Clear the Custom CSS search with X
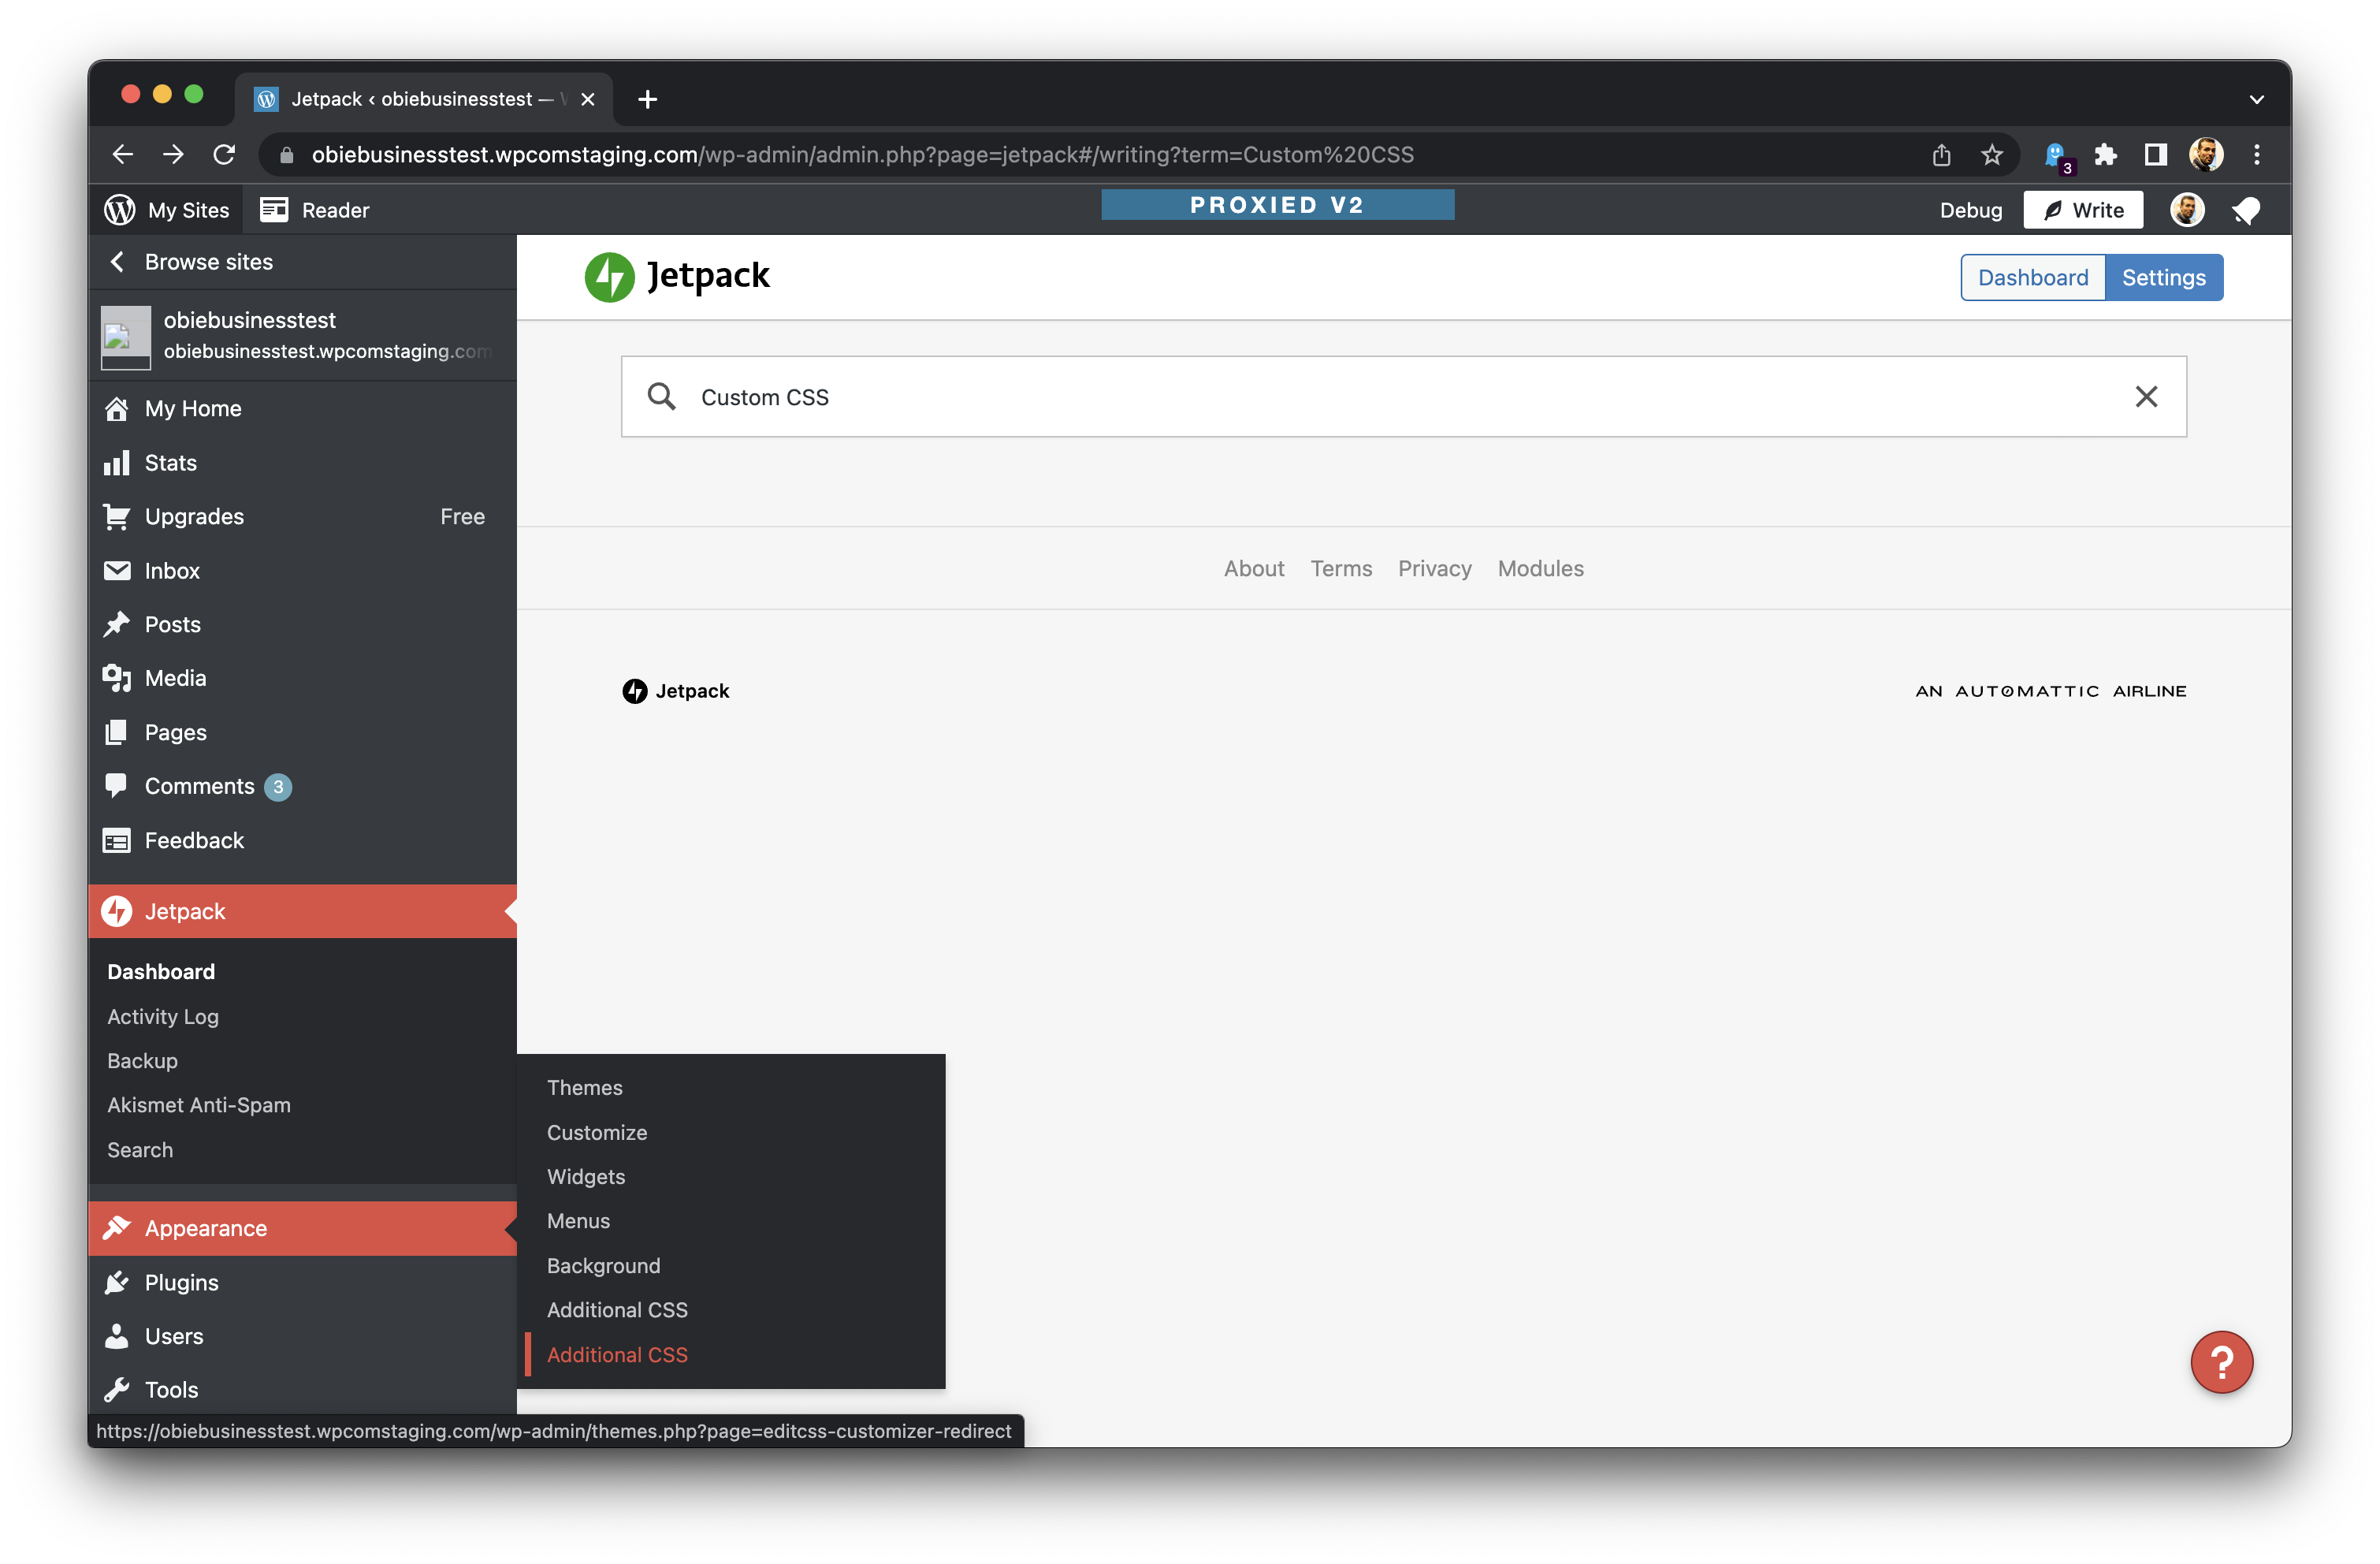Screen dimensions: 2380x1564 tap(2146, 397)
